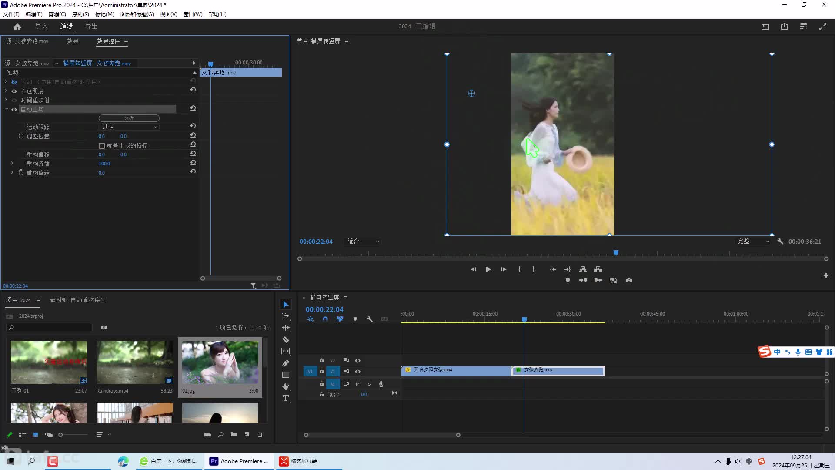Toggle full-screen video output icon

coord(823,27)
